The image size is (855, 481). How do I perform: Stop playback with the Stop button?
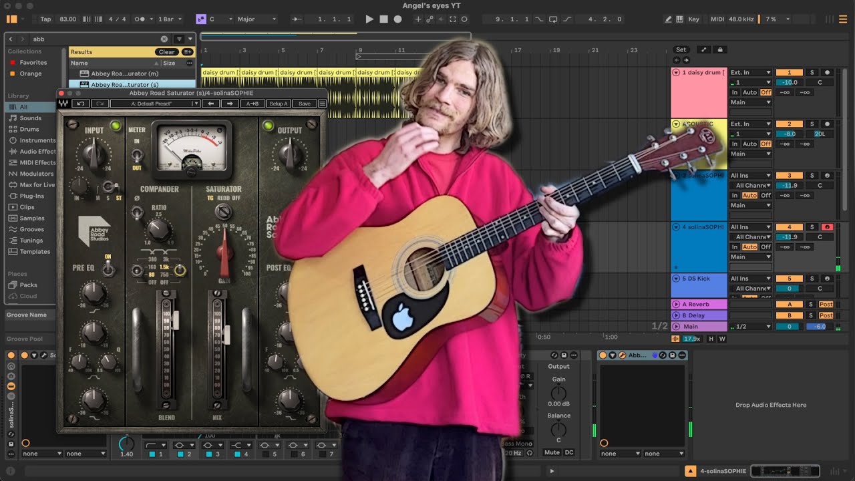tap(383, 19)
